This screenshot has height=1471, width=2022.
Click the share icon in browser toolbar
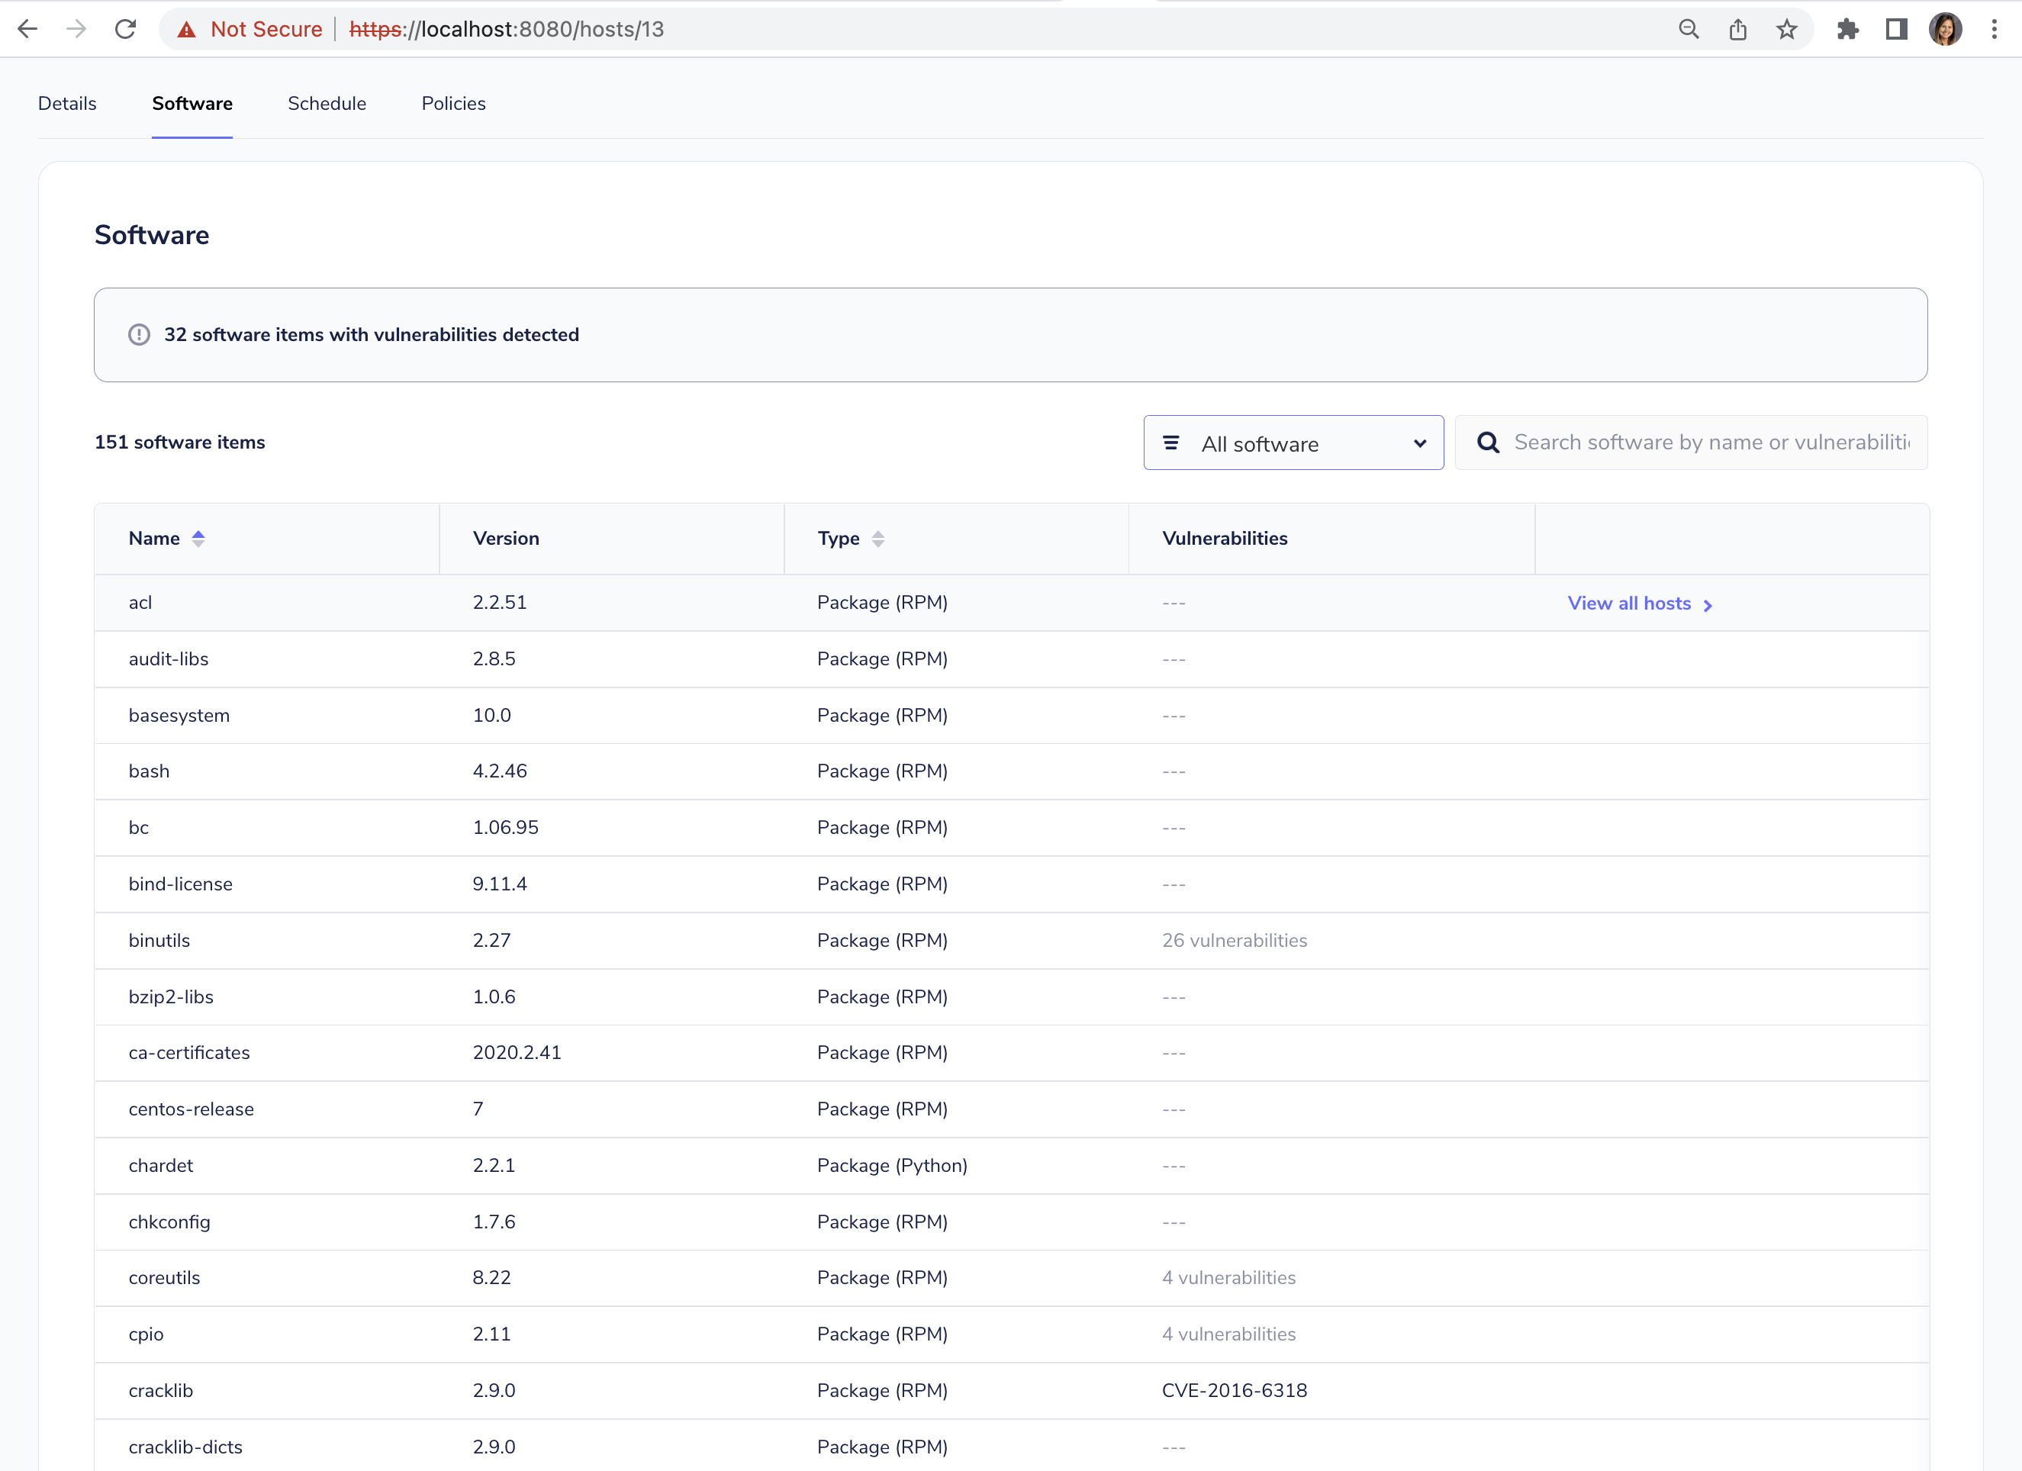[1737, 28]
